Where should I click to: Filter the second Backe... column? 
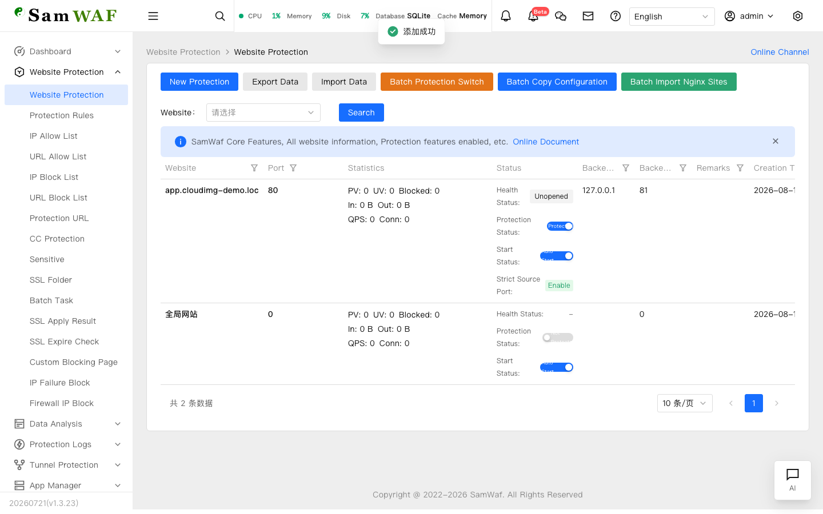[x=683, y=168]
